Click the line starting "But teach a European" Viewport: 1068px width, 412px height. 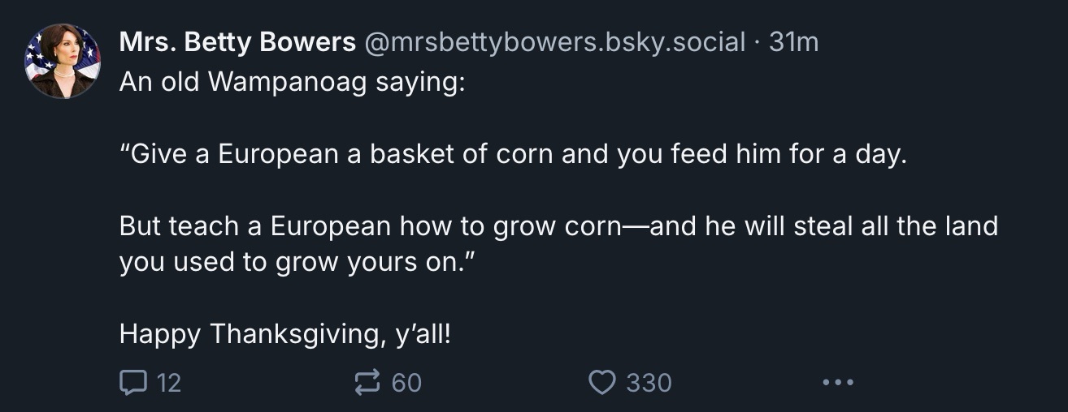(x=558, y=225)
